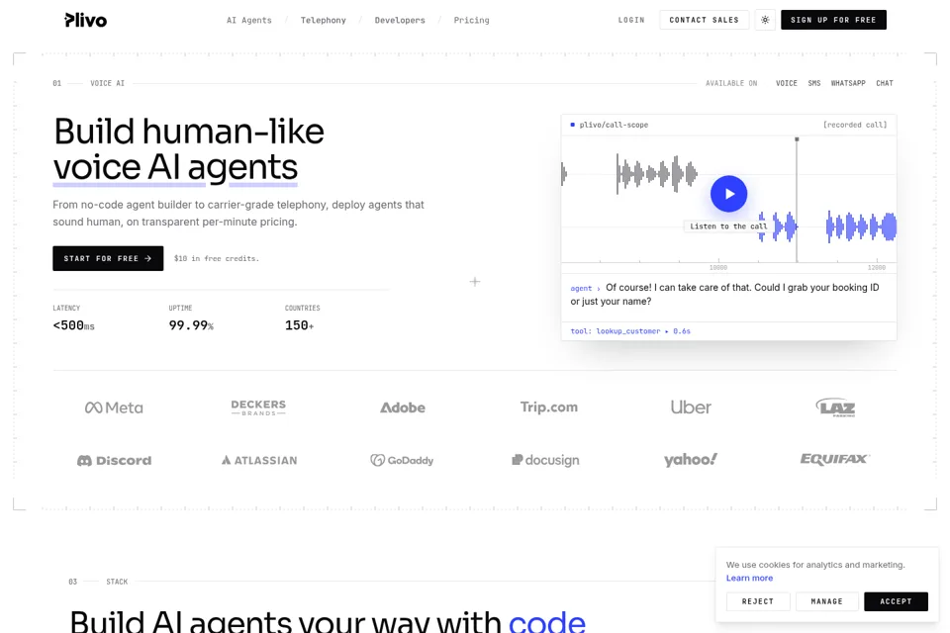Select the Chat channel tab
Viewport: 950px width, 633px height.
[x=885, y=83]
